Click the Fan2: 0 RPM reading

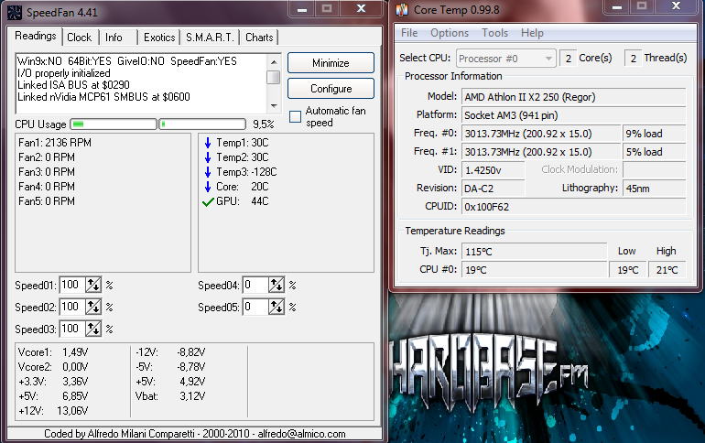tap(47, 157)
